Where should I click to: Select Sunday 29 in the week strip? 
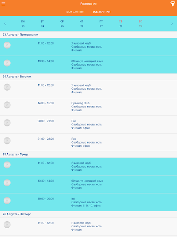tap(140, 24)
